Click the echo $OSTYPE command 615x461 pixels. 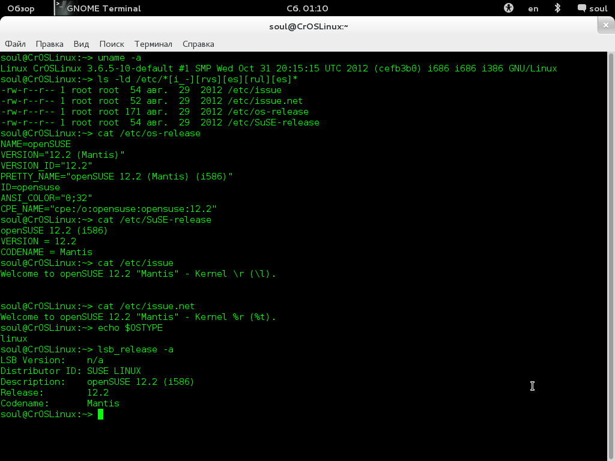click(130, 328)
